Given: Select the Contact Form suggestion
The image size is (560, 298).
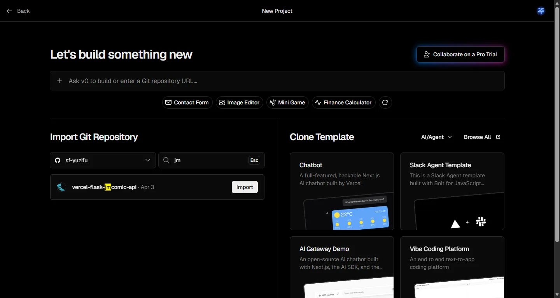Looking at the screenshot, I should coord(187,102).
